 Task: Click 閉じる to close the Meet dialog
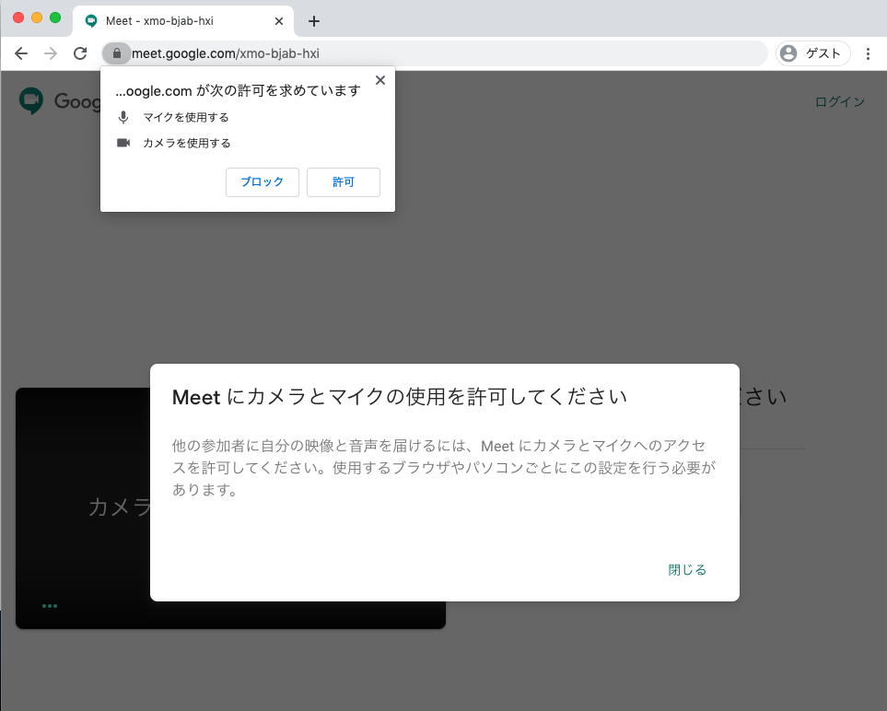687,569
